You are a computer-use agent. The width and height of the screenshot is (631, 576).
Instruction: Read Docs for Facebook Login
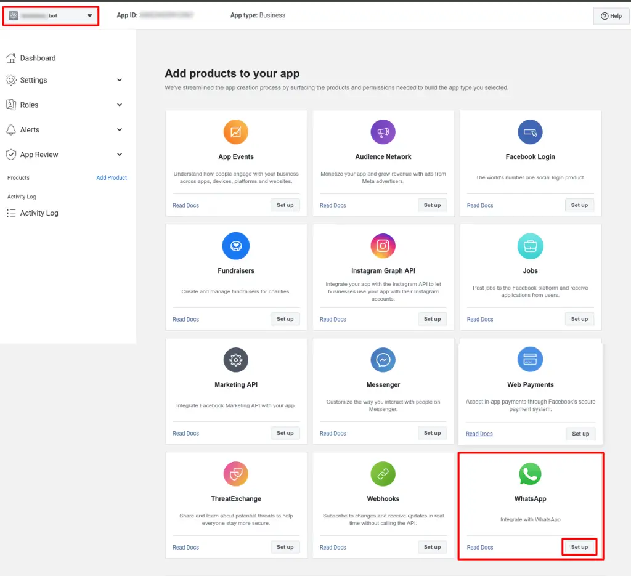pos(479,205)
